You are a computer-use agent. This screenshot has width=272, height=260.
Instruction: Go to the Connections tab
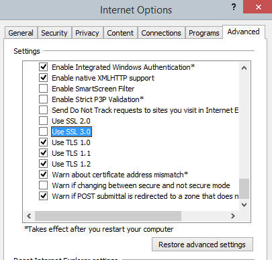(x=161, y=33)
